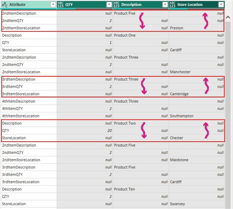Click the 'Preston' store location cell
This screenshot has width=233, height=209.
[197, 28]
